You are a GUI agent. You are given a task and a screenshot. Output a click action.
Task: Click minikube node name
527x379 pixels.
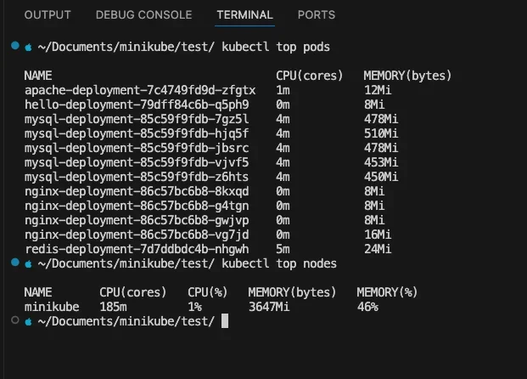pos(52,307)
